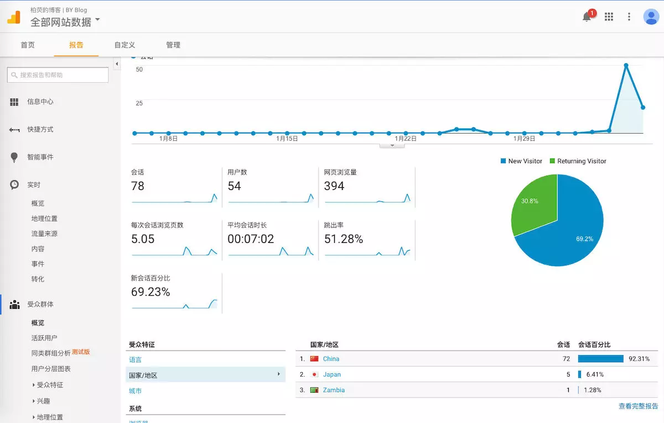664x423 pixels.
Task: Open the Japan country link
Action: pyautogui.click(x=332, y=374)
